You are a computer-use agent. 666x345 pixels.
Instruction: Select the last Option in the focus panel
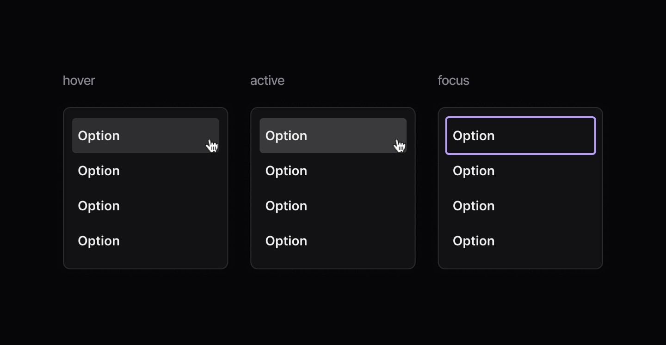point(474,241)
